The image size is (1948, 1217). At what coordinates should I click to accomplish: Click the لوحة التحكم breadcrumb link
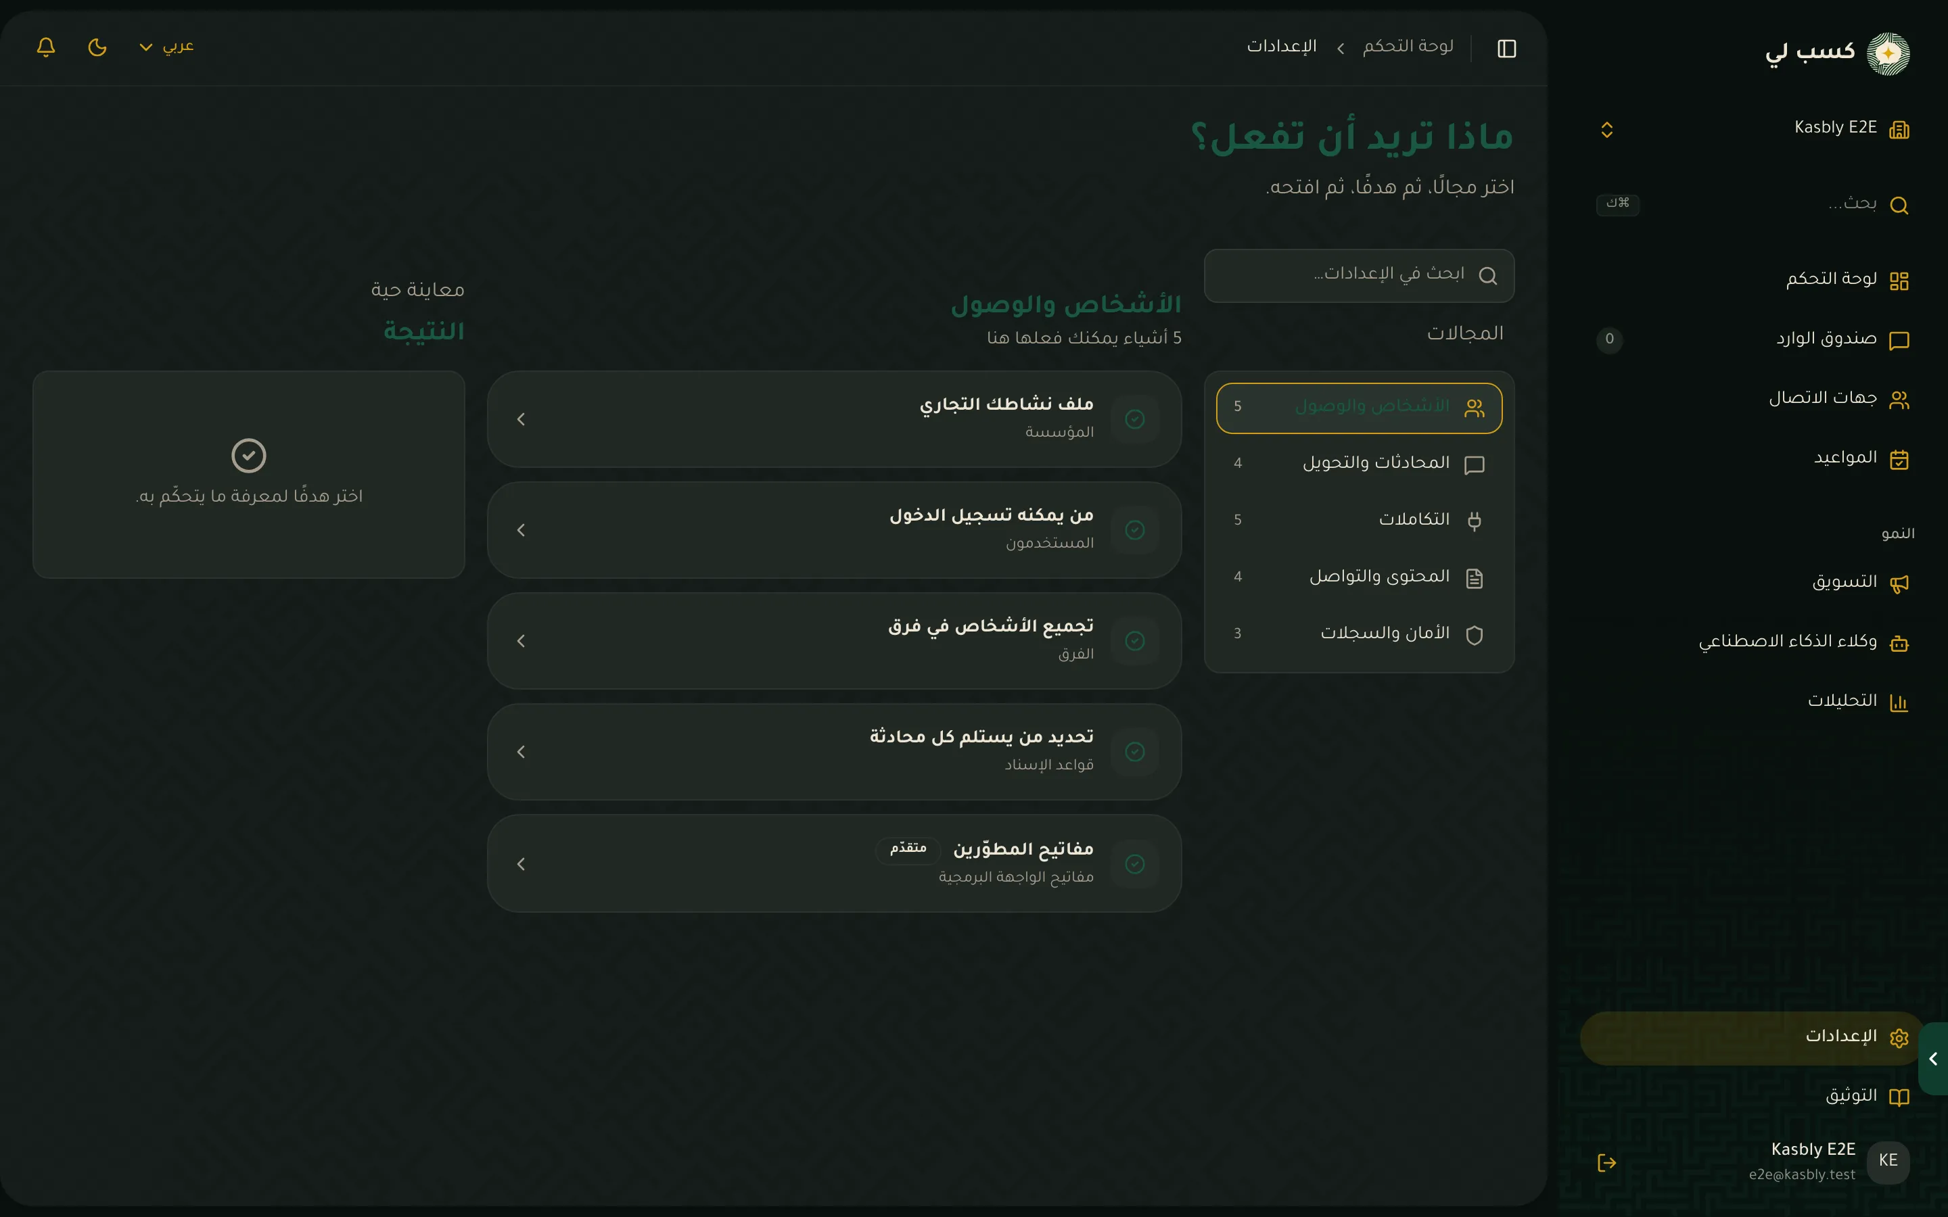point(1408,47)
